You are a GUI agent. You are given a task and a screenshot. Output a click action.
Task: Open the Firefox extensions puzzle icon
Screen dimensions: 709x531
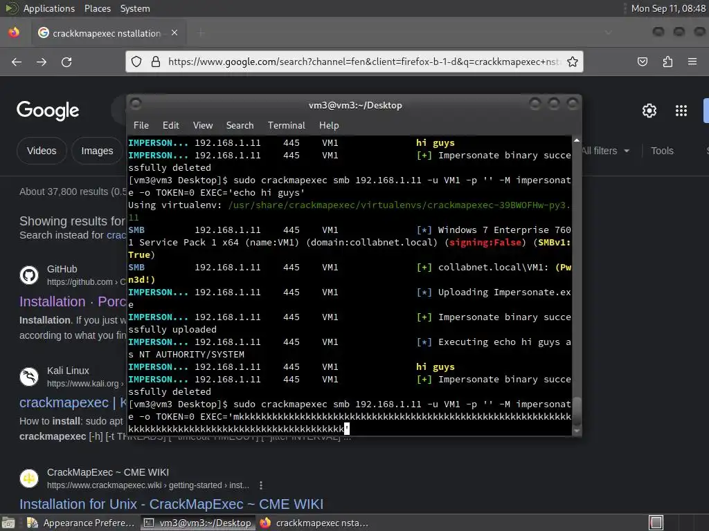667,62
